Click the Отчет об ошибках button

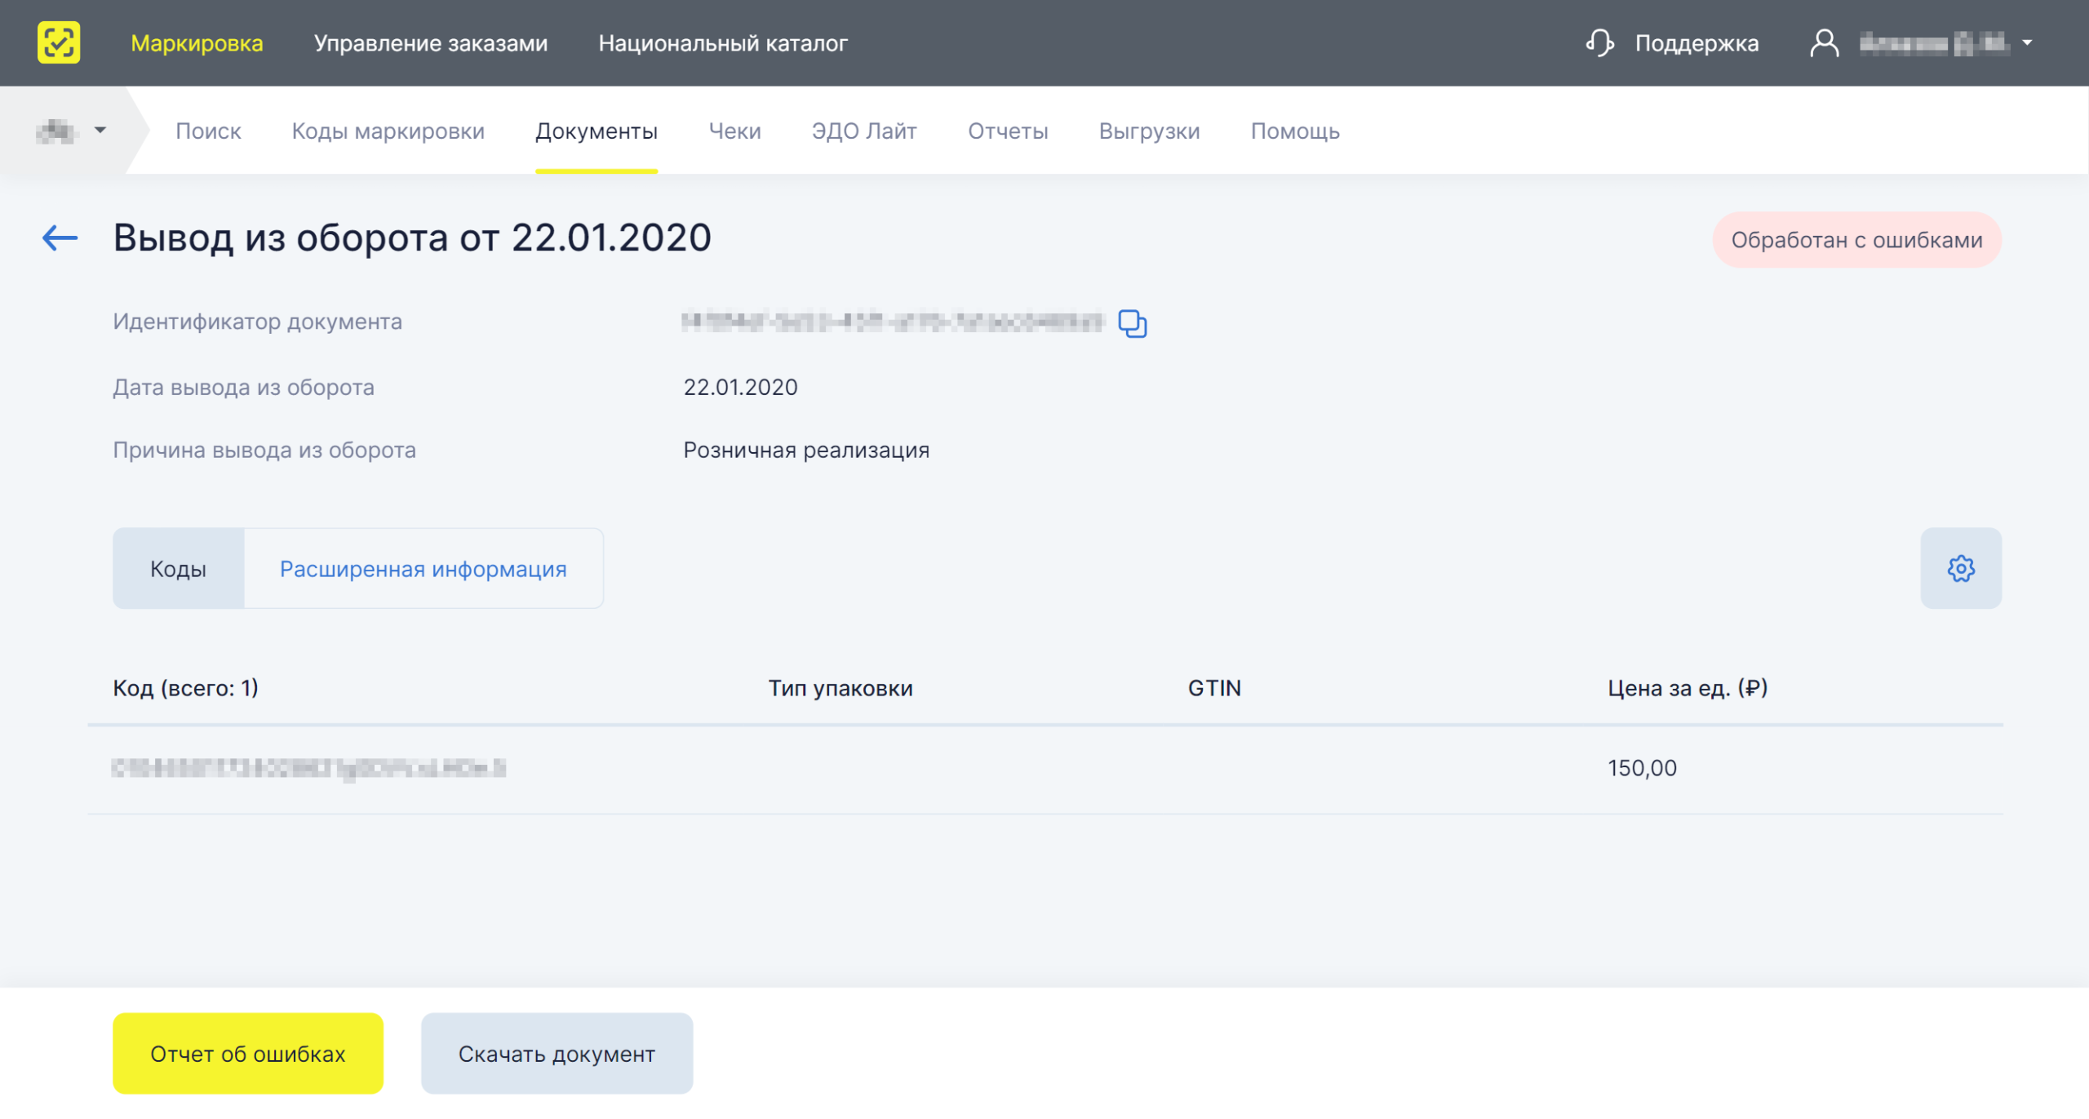pos(248,1054)
